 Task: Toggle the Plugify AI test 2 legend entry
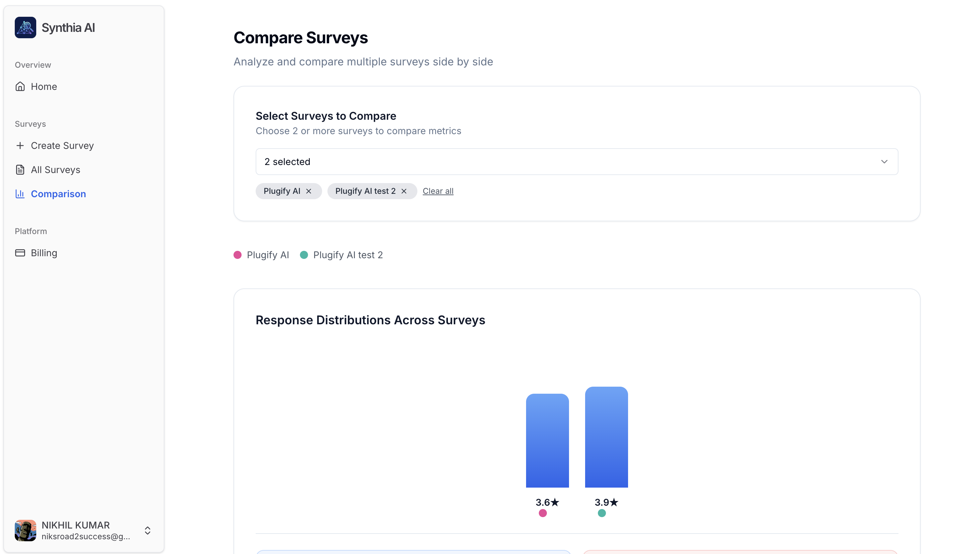click(342, 255)
